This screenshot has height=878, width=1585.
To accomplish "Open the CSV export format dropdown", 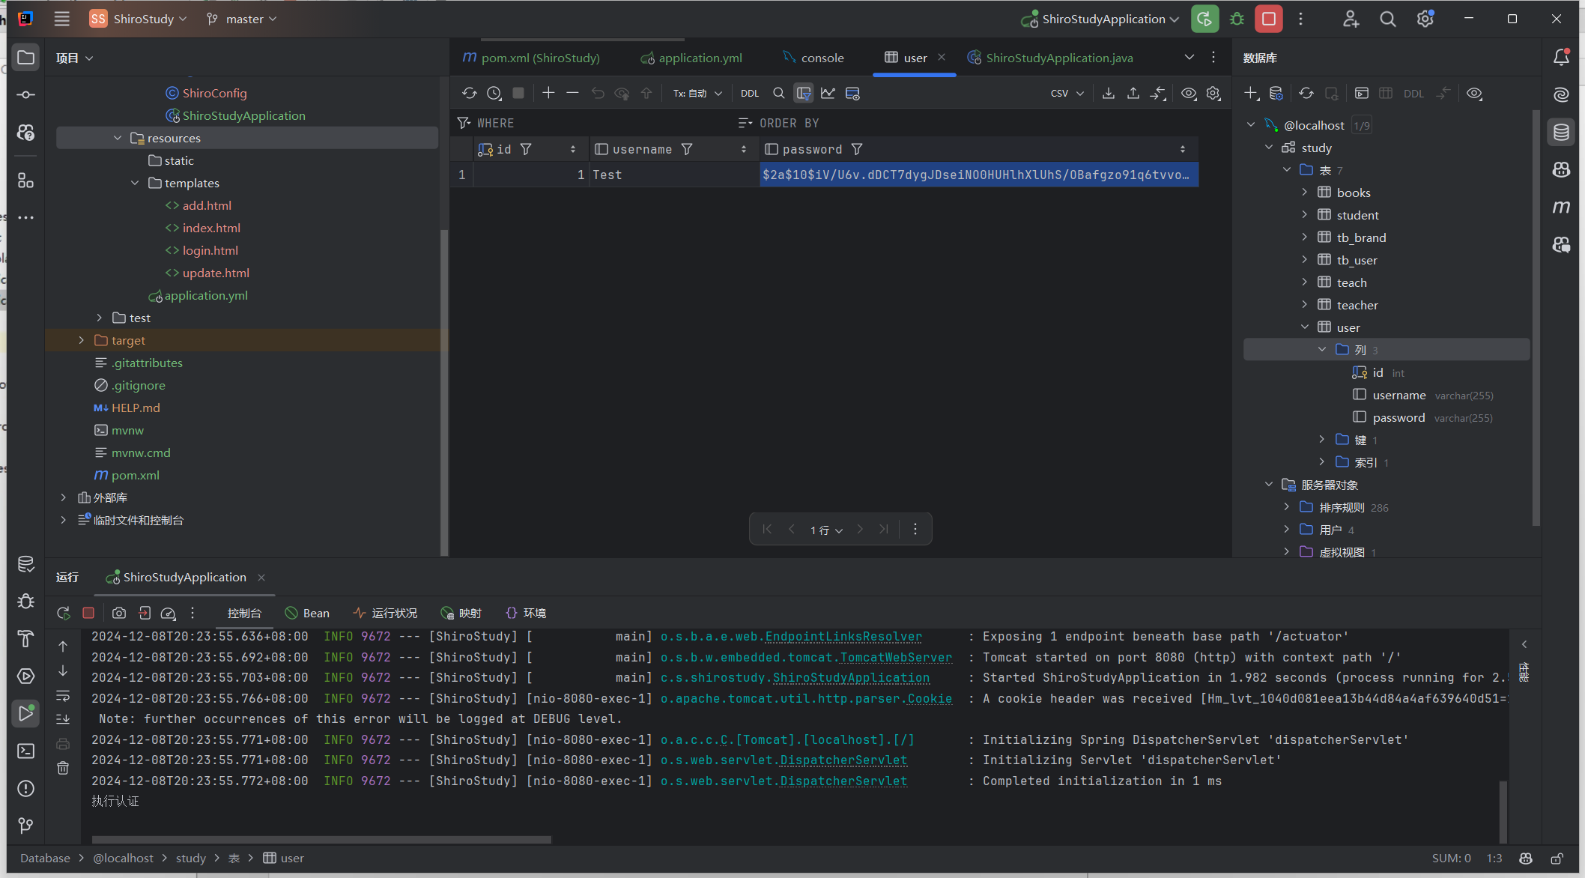I will coord(1067,93).
